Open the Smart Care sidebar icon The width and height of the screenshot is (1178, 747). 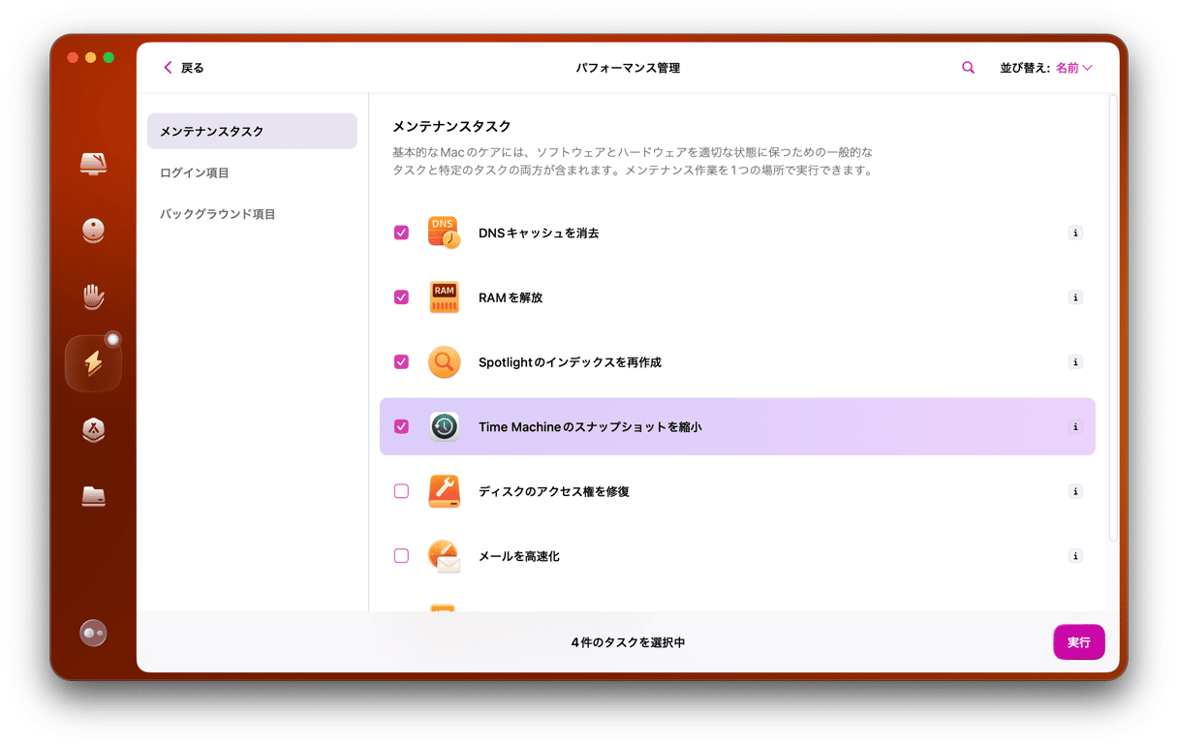point(93,164)
